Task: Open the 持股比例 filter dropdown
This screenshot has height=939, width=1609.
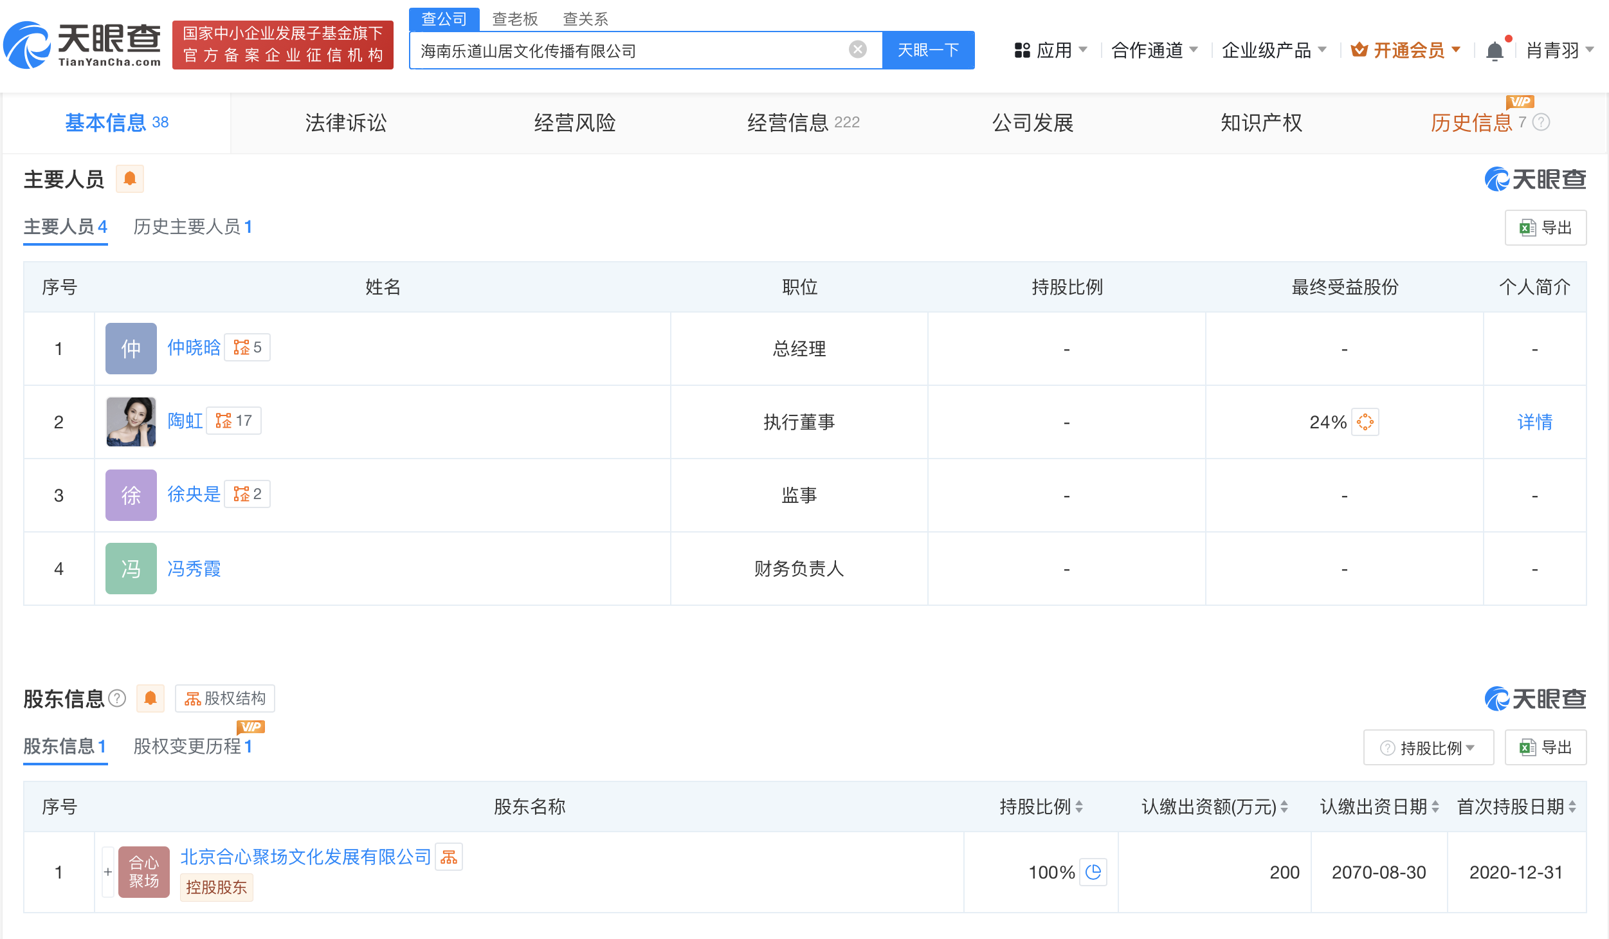Action: pyautogui.click(x=1428, y=747)
